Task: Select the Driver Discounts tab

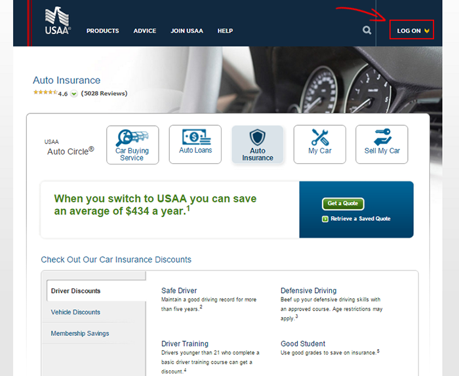Action: click(75, 291)
